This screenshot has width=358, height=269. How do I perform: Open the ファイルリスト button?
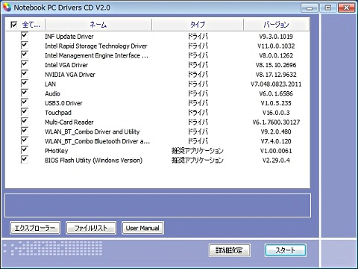pos(91,228)
